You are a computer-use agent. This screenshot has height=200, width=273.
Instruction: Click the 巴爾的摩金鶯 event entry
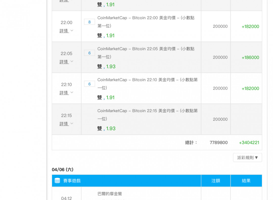tap(110, 194)
